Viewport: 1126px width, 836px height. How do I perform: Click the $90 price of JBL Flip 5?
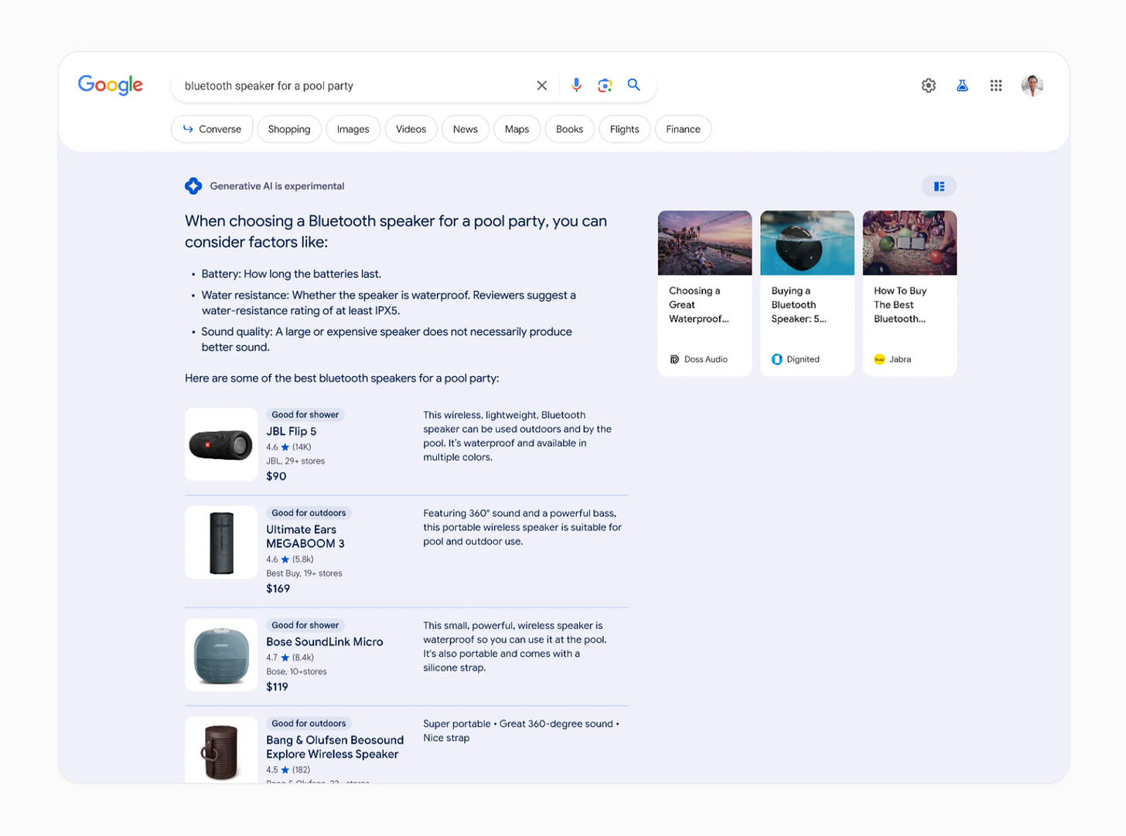(x=276, y=476)
